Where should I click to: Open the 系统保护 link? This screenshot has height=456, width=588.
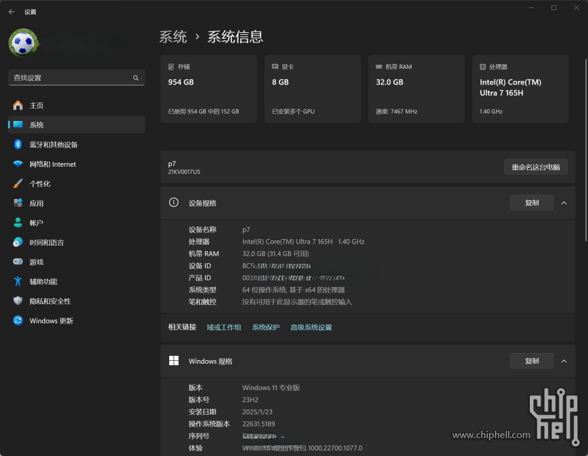point(266,327)
